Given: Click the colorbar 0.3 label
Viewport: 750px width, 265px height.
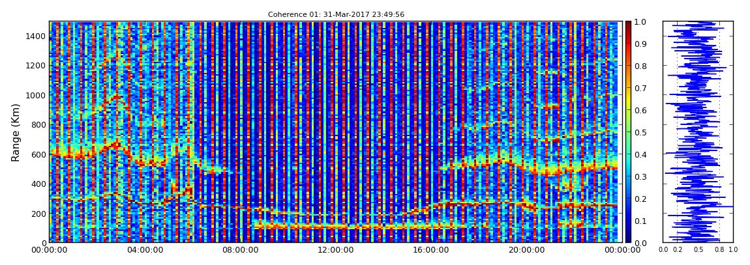Looking at the screenshot, I should click(x=640, y=176).
